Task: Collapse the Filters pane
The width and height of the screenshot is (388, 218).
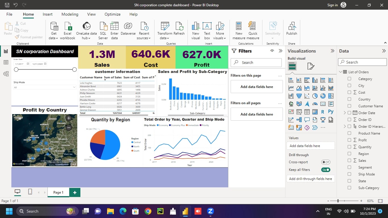Action: click(281, 51)
